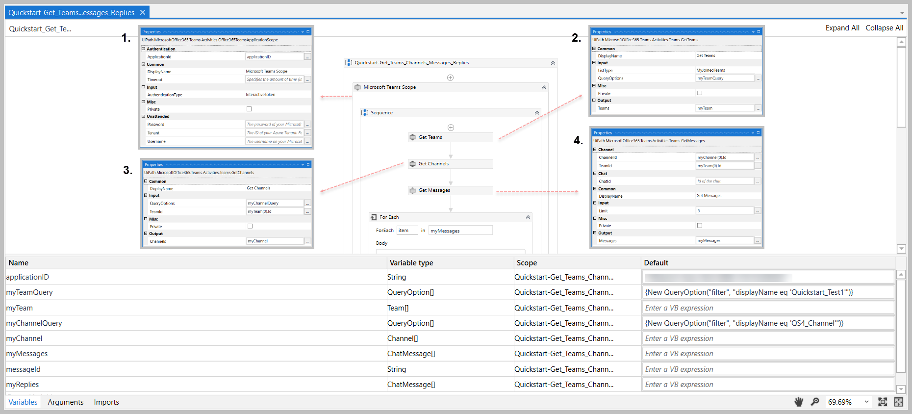The height and width of the screenshot is (414, 912).
Task: Click the Get Messages activity icon
Action: pos(413,190)
